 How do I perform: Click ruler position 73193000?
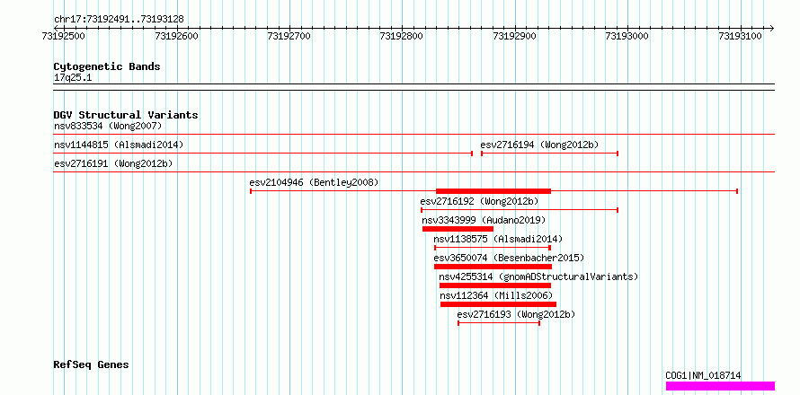click(627, 36)
